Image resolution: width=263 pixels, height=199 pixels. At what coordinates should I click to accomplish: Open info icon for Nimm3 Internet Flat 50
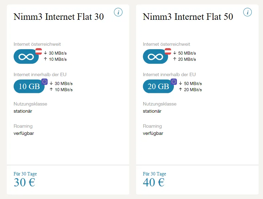[x=247, y=12]
